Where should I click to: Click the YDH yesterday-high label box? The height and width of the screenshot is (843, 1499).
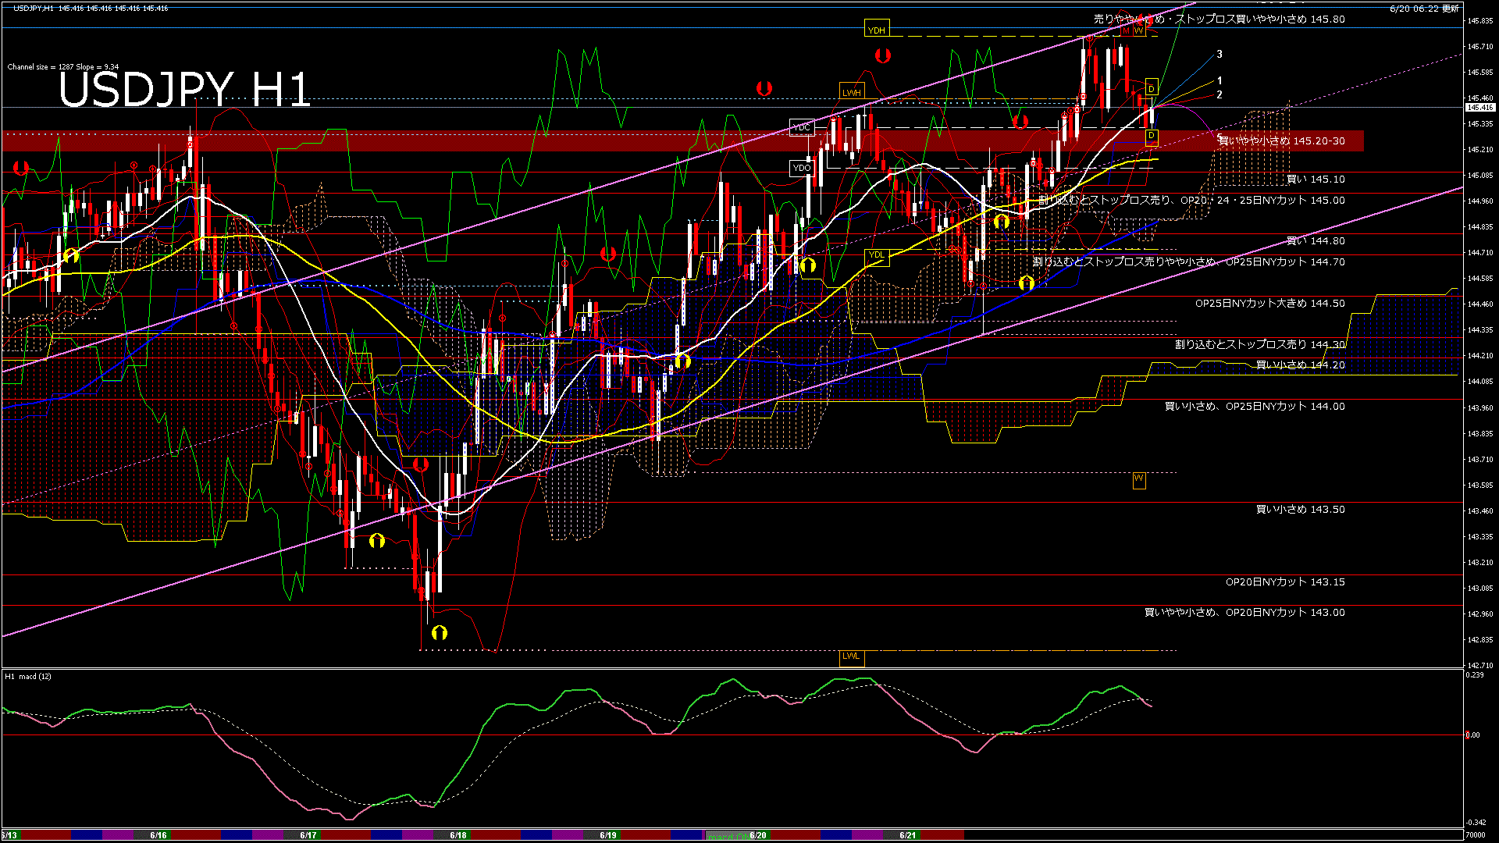[x=876, y=30]
